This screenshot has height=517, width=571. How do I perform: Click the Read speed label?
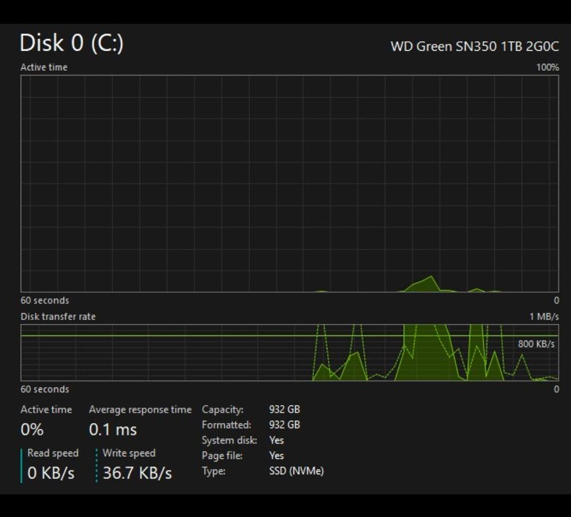coord(53,453)
